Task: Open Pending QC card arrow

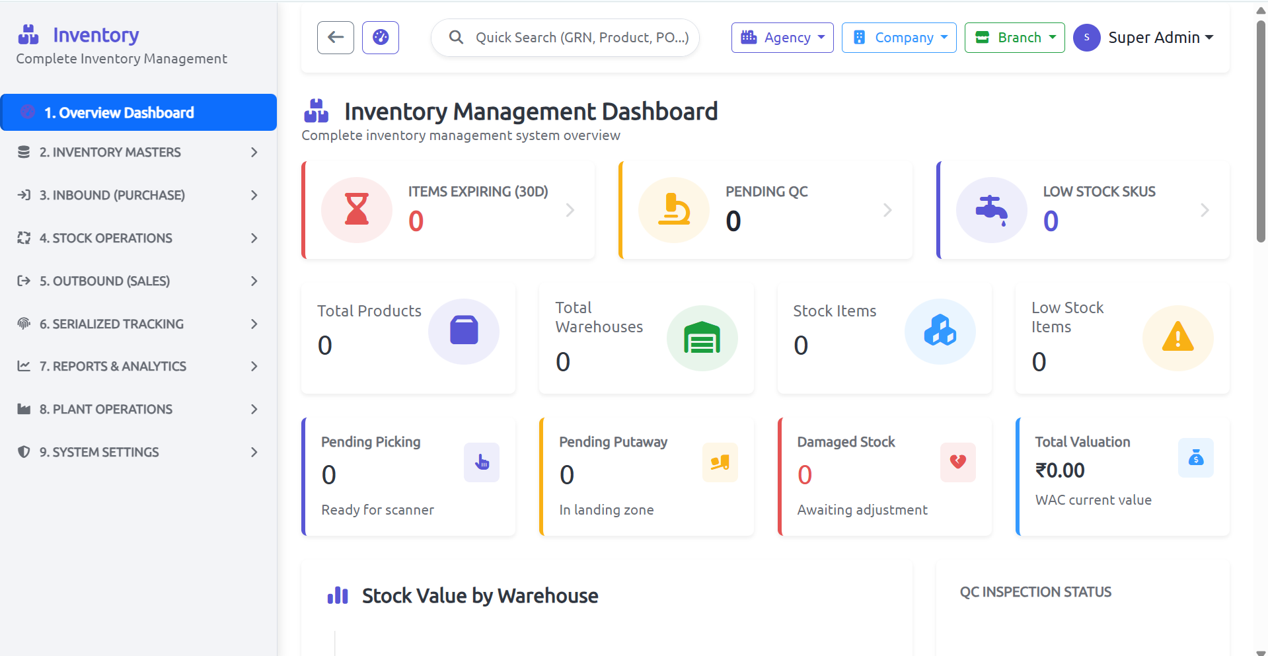Action: click(887, 210)
